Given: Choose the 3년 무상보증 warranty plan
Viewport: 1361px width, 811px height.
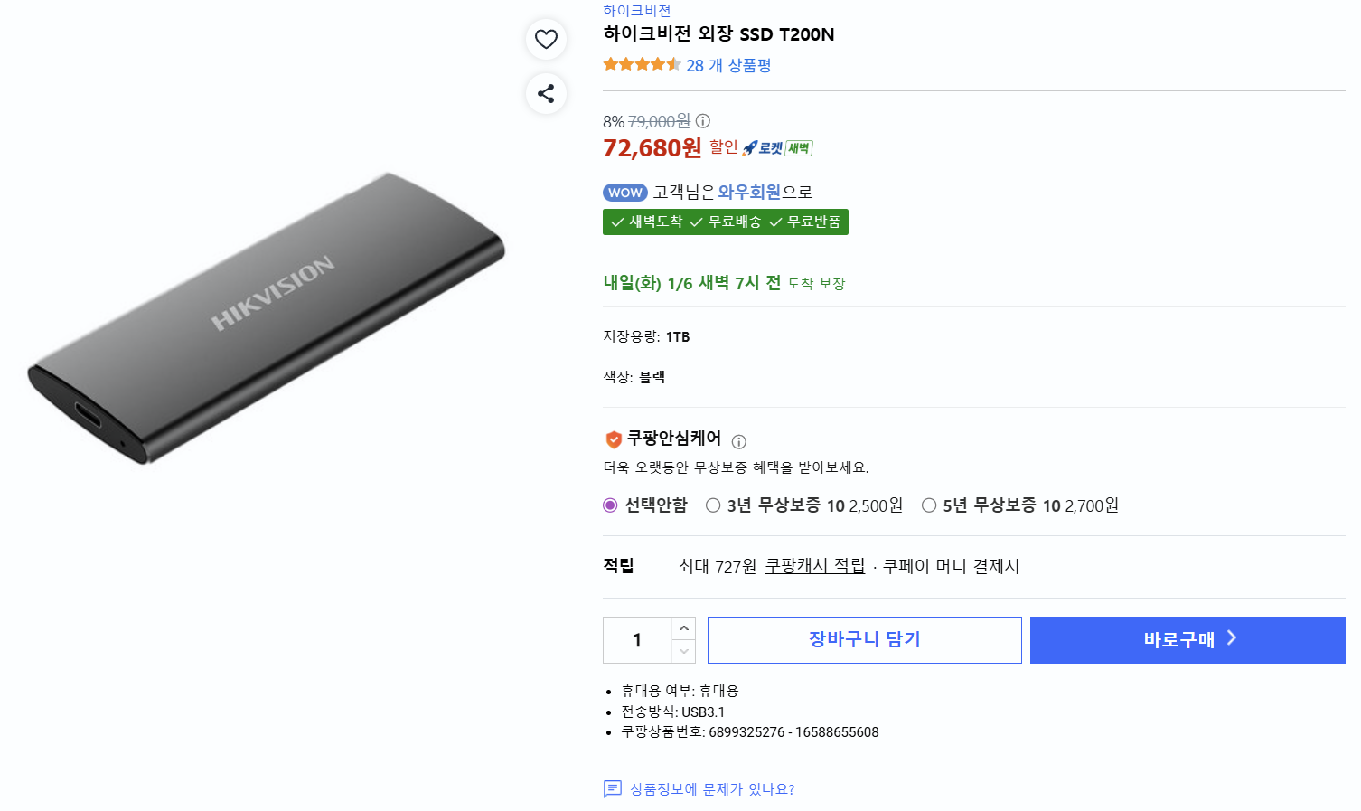Looking at the screenshot, I should [x=713, y=505].
